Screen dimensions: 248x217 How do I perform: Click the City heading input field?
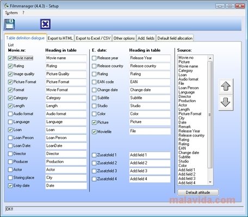click(x=66, y=178)
